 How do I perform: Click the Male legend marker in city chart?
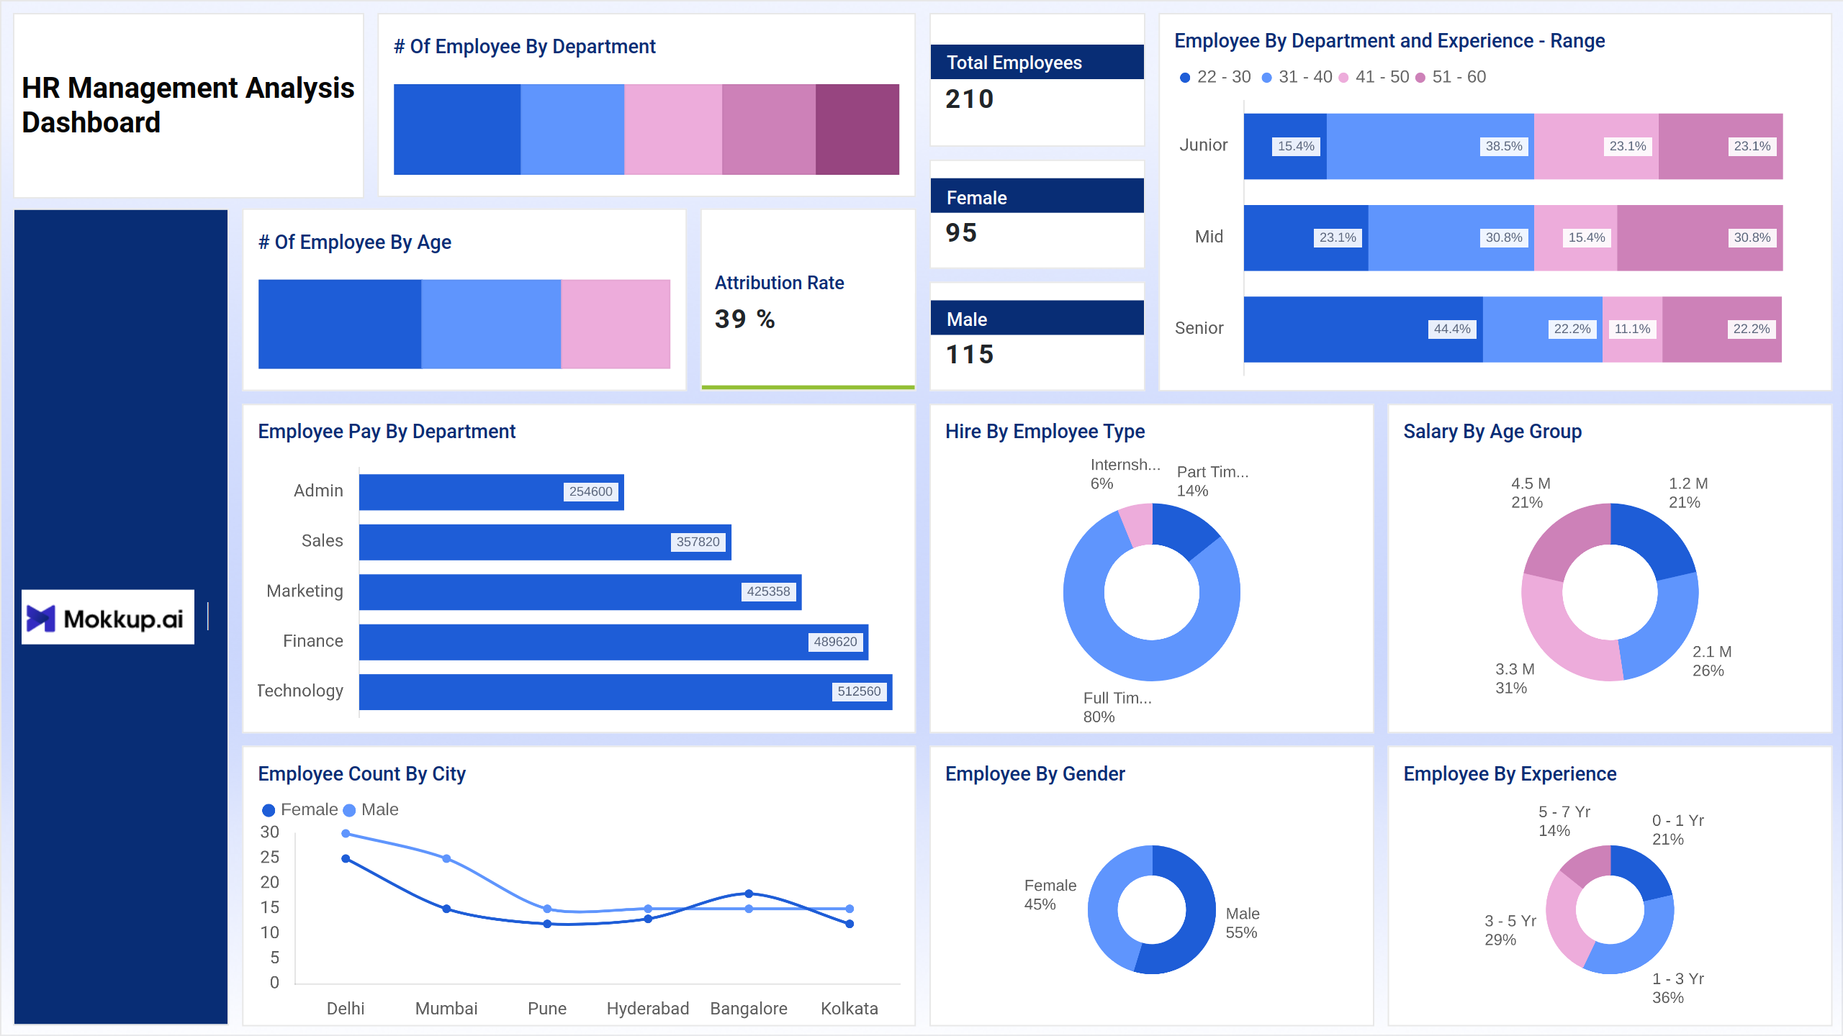coord(349,810)
